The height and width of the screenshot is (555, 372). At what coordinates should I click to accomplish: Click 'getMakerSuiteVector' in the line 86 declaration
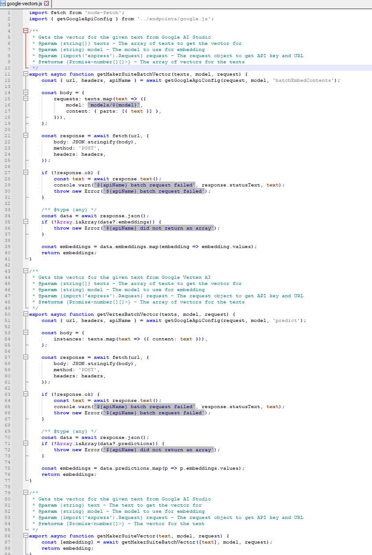(126, 536)
